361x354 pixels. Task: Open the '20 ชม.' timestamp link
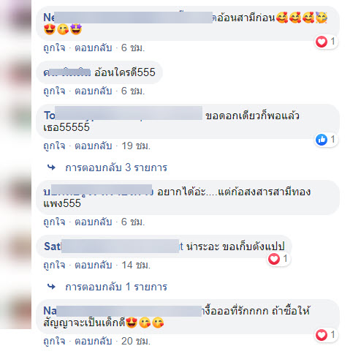click(x=136, y=342)
